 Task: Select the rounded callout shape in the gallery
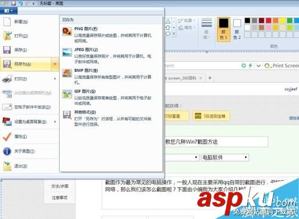[168, 34]
